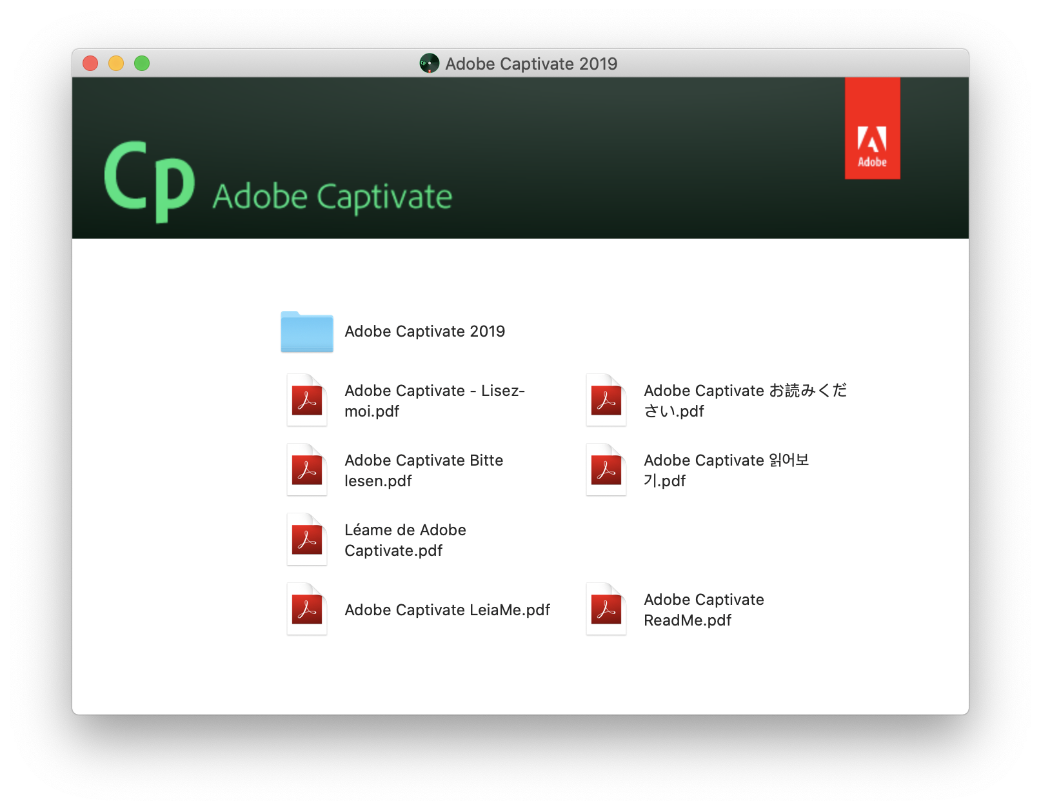This screenshot has height=810, width=1041.
Task: Select 'Adobe Captivate LeiaMe.pdf' file name
Action: (x=448, y=610)
